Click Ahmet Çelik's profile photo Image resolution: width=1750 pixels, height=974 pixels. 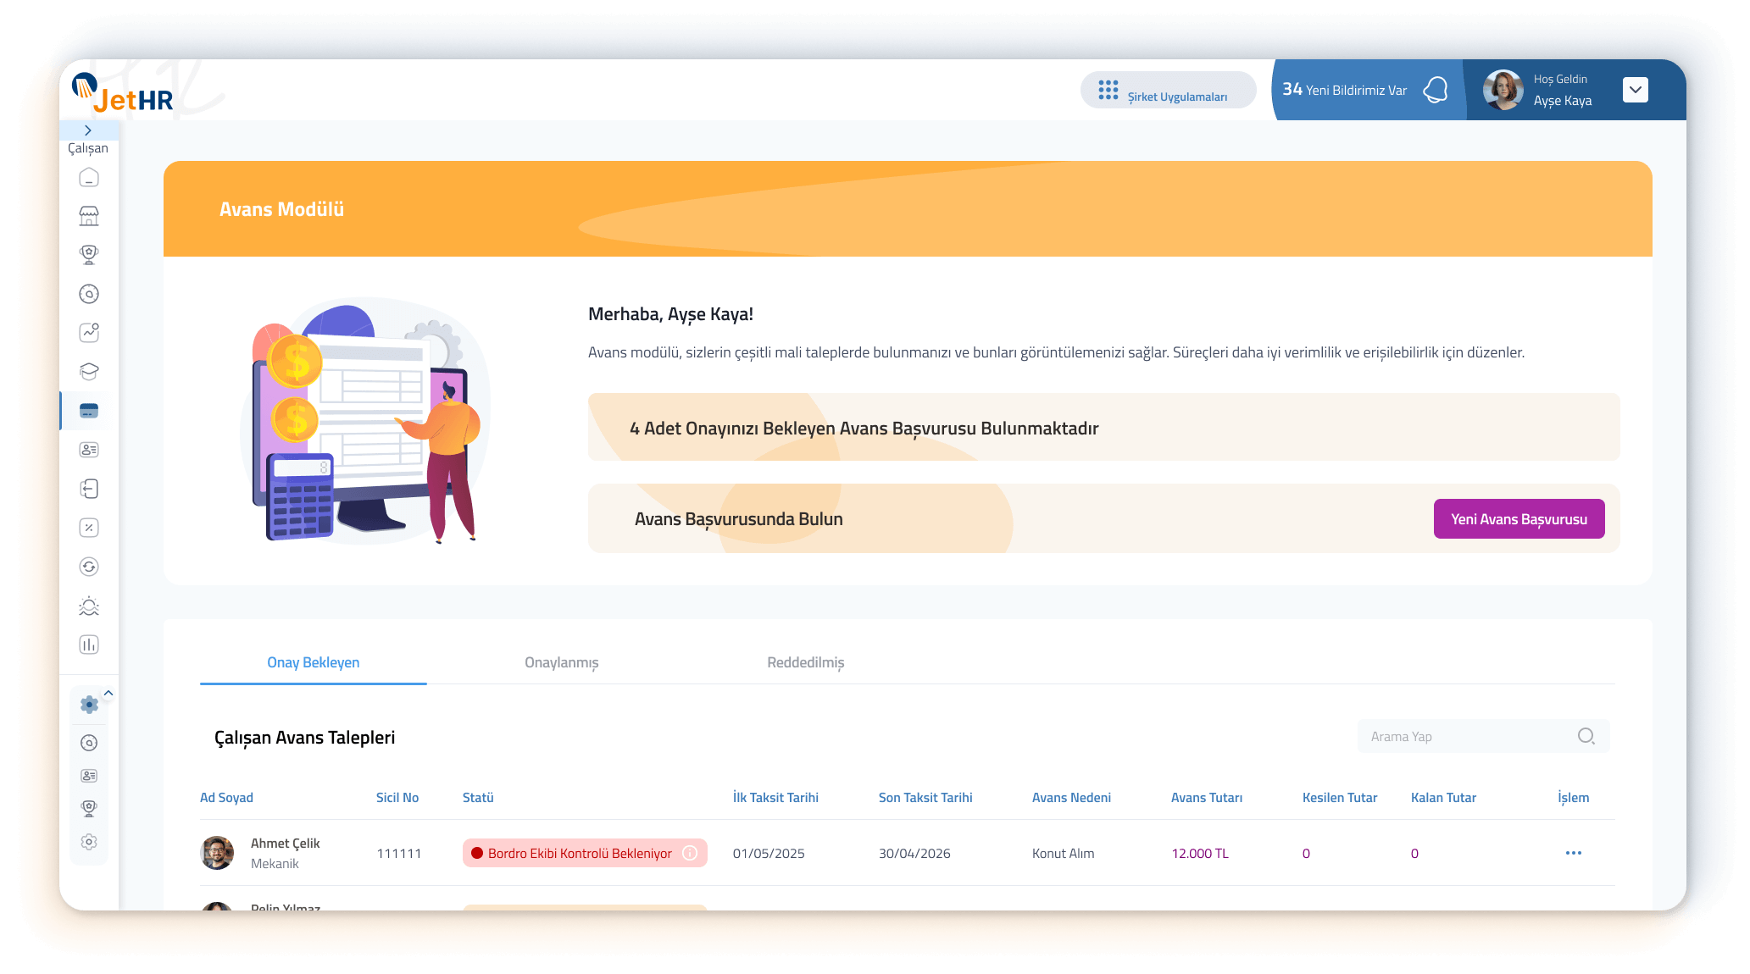(217, 853)
